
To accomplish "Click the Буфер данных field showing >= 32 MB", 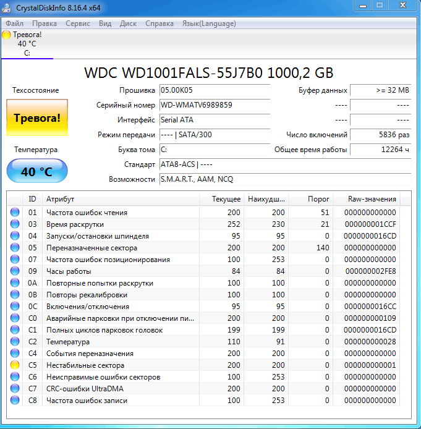I will [x=381, y=90].
